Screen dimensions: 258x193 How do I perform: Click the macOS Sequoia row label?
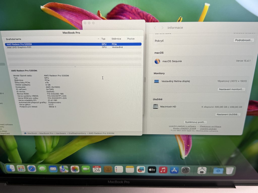click(x=172, y=61)
